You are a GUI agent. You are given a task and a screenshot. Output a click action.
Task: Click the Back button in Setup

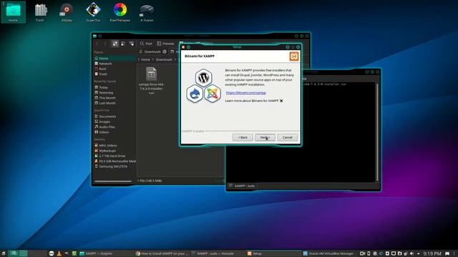click(243, 137)
